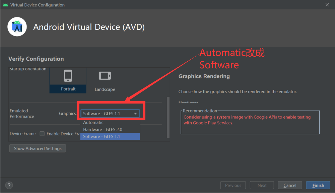
Task: Click the Recommendation warning text
Action: point(247,120)
